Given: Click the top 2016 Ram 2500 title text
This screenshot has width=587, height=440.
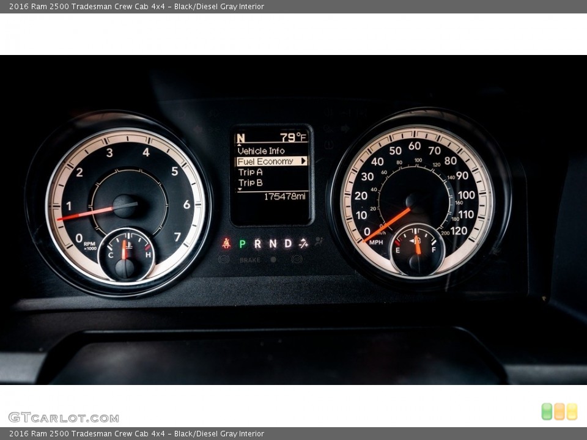Looking at the screenshot, I should click(x=136, y=6).
